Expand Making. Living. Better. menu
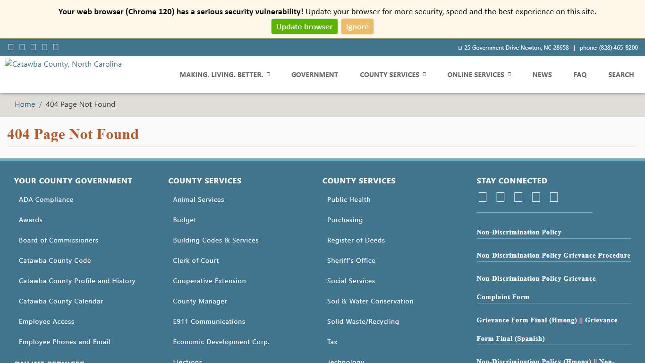 tap(224, 75)
